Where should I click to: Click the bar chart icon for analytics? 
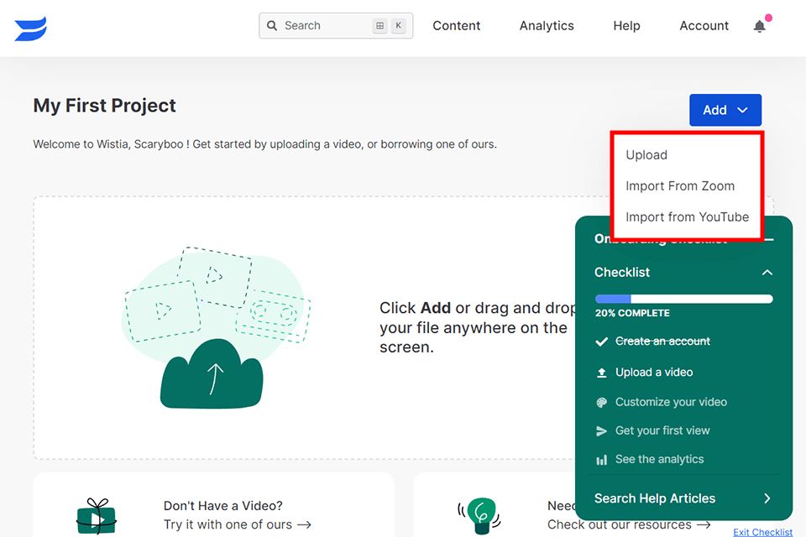601,460
